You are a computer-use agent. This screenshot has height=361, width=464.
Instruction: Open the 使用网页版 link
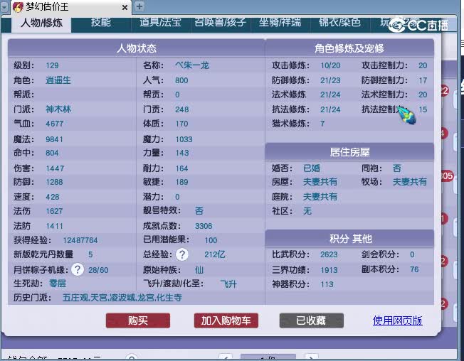397,320
